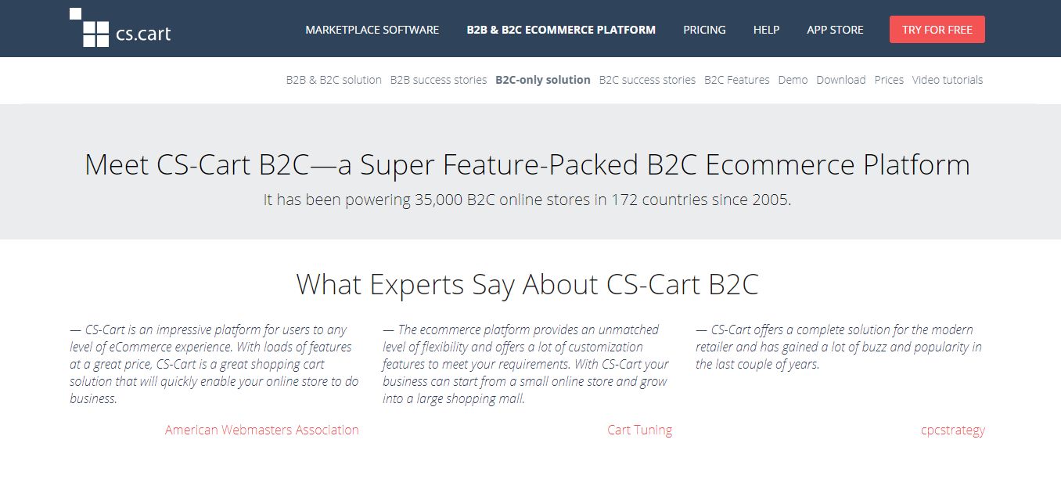Open Marketplace Software menu item
1061x479 pixels.
click(x=372, y=30)
